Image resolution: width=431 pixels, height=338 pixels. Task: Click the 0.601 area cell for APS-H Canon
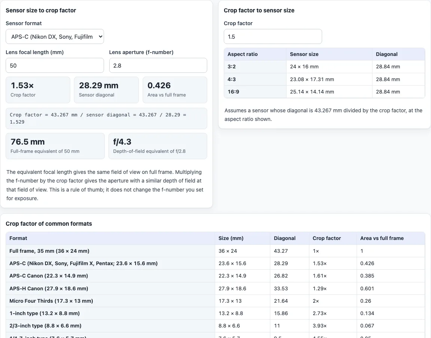(391, 288)
